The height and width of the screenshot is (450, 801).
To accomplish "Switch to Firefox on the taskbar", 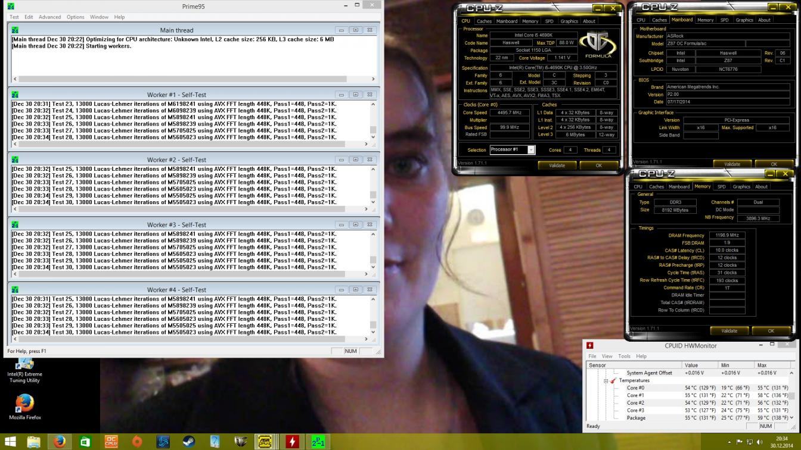I will [x=60, y=442].
